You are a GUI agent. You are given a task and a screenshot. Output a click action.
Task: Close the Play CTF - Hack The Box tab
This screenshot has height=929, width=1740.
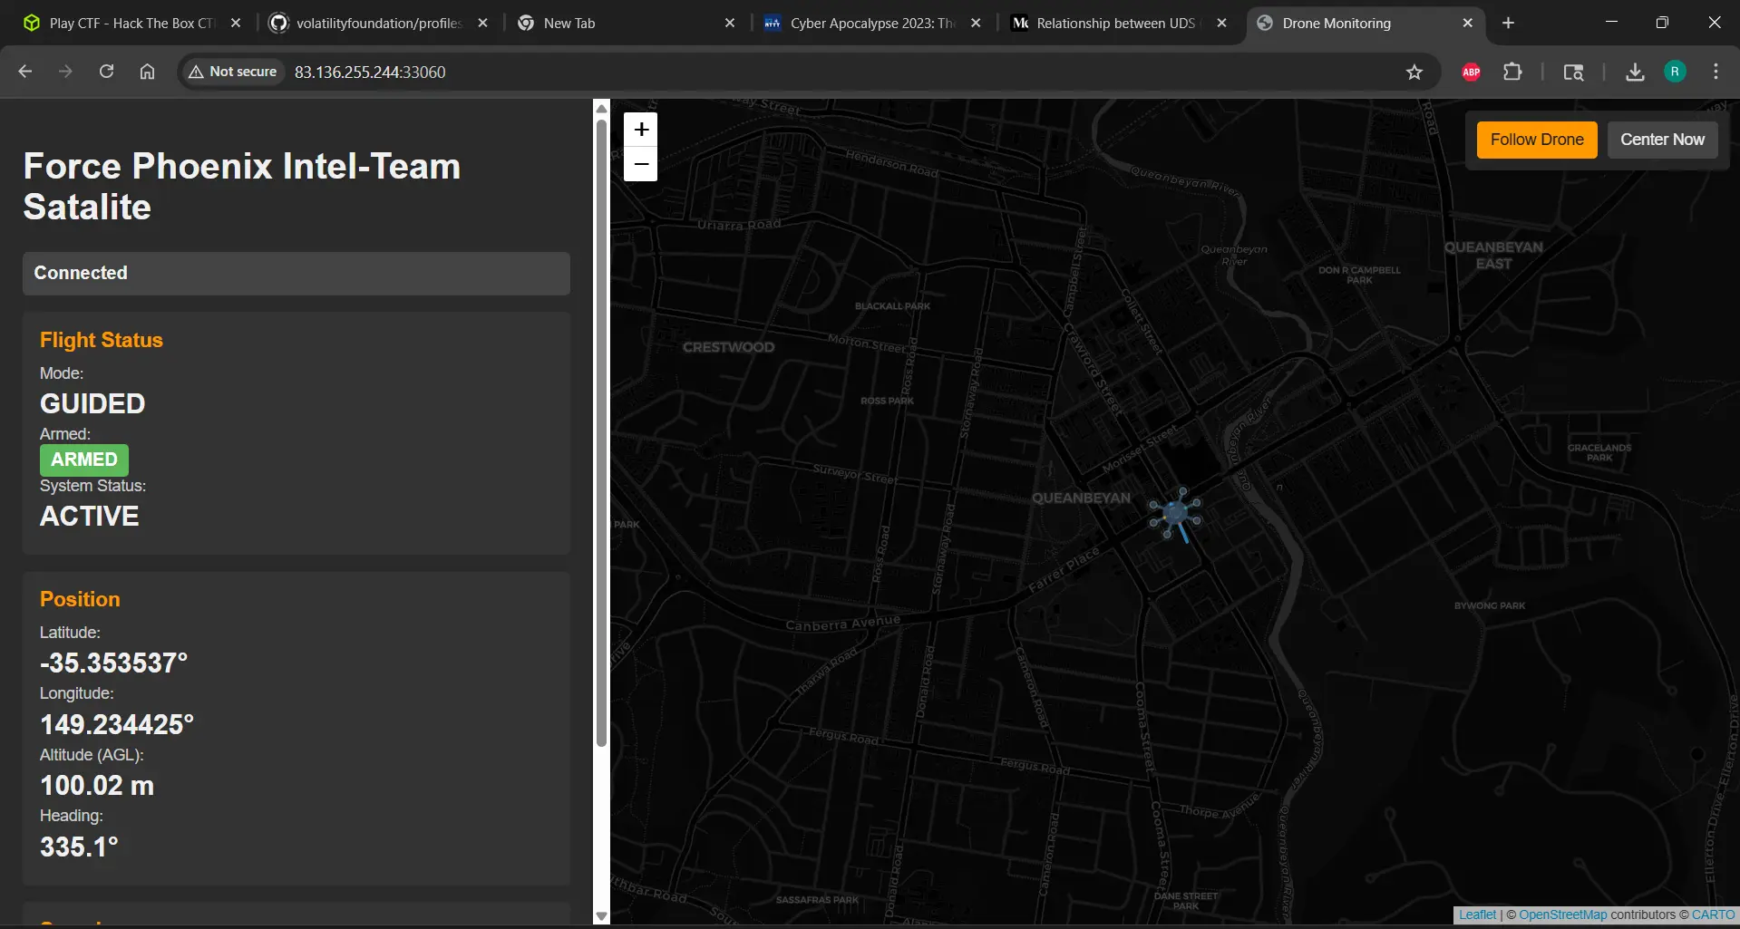pyautogui.click(x=236, y=24)
